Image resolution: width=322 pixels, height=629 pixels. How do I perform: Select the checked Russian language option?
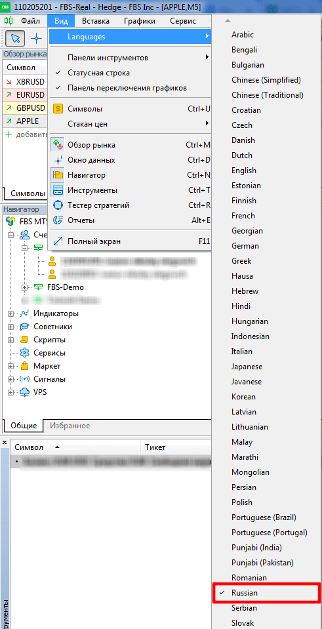(x=267, y=592)
